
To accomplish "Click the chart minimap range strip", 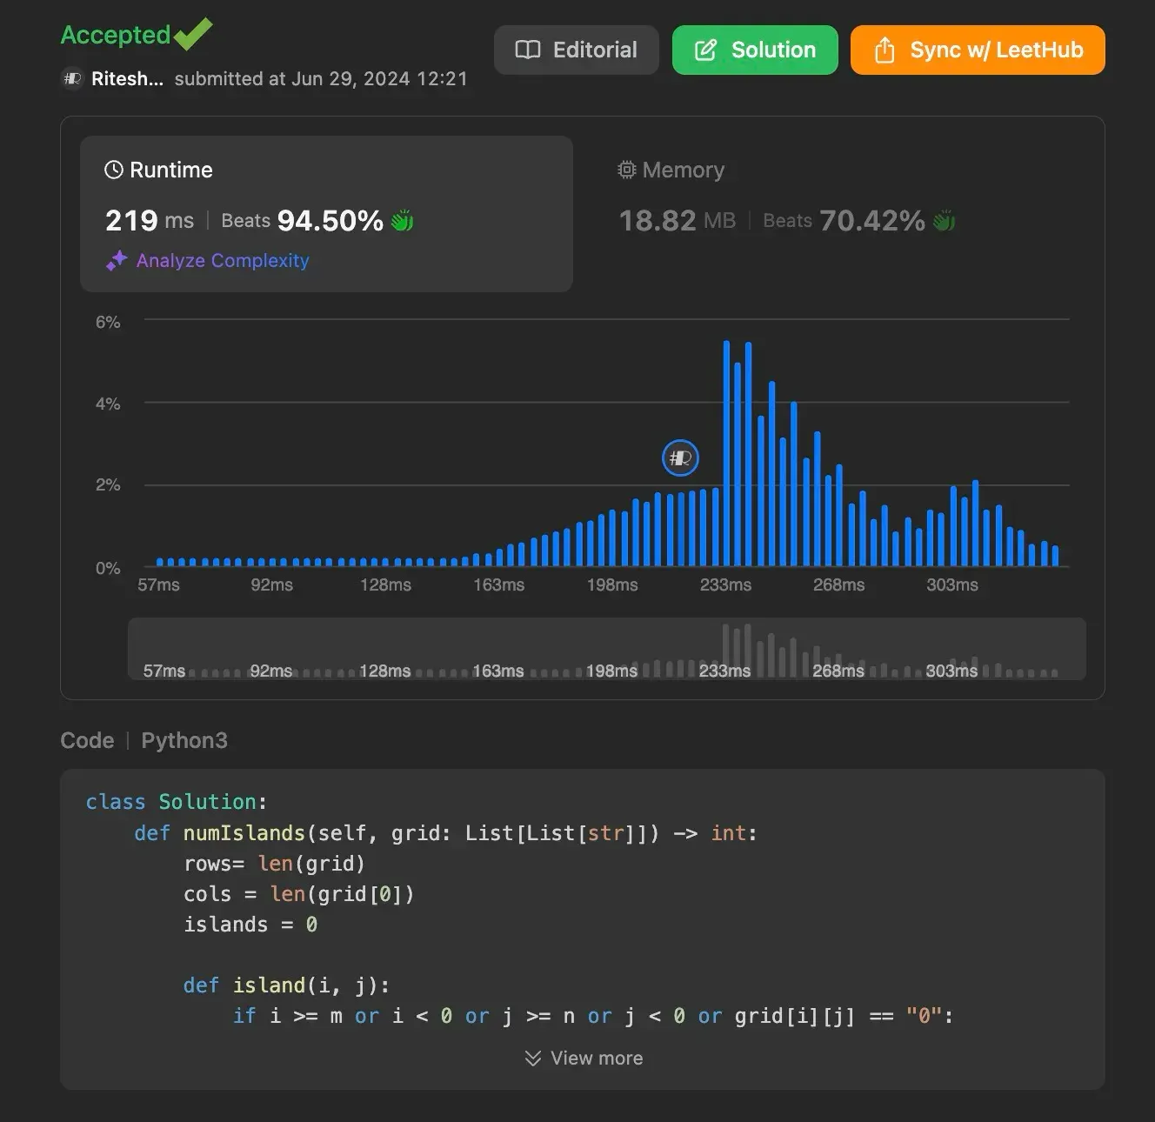I will pyautogui.click(x=606, y=649).
